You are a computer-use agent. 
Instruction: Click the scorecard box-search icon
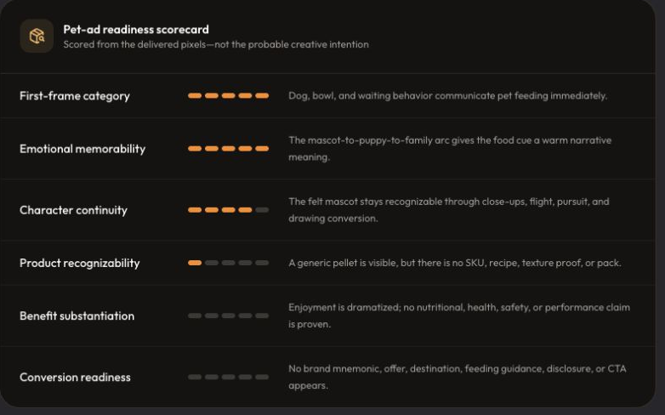(x=37, y=36)
